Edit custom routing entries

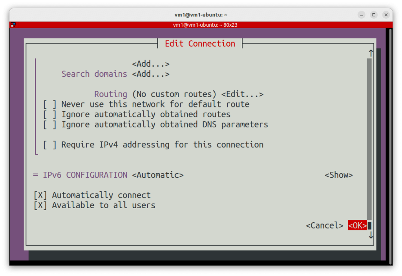(x=242, y=94)
